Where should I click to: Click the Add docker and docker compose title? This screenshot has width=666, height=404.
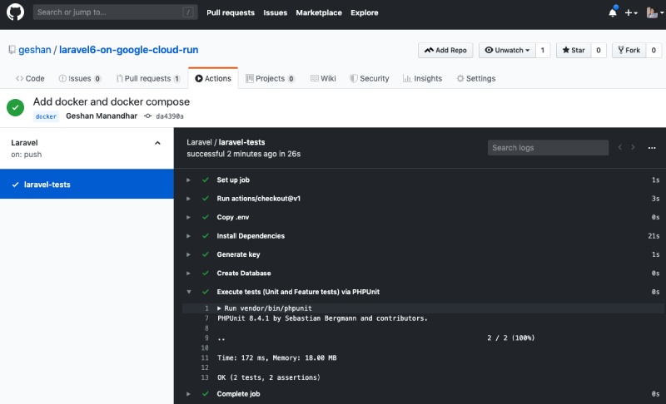pyautogui.click(x=112, y=101)
